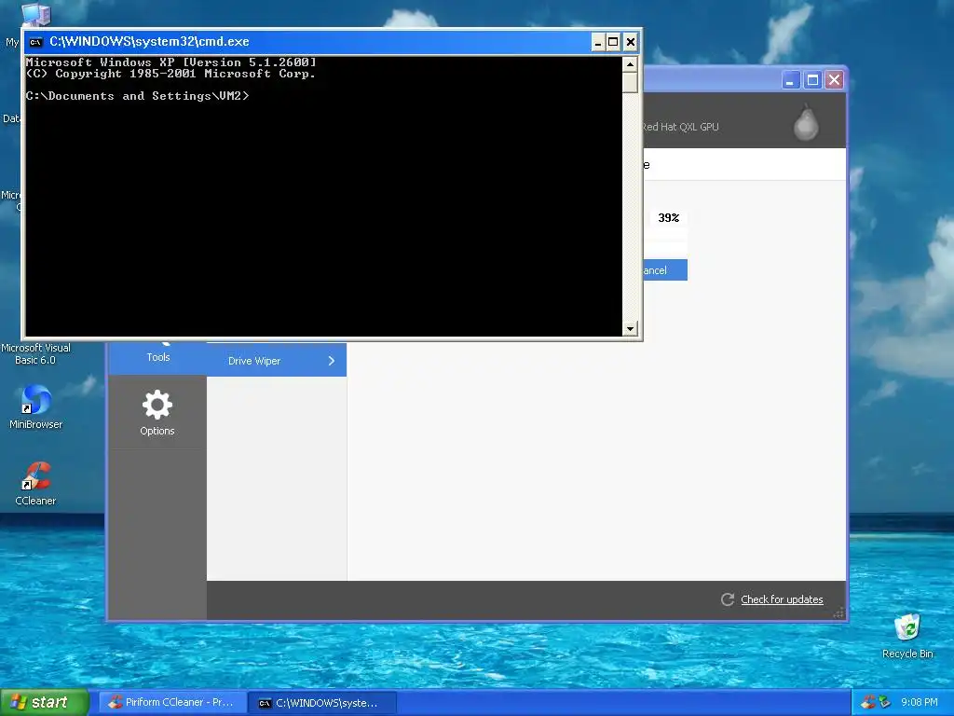Click the update refresh icon in CCleaner
The width and height of the screenshot is (954, 716).
728,599
